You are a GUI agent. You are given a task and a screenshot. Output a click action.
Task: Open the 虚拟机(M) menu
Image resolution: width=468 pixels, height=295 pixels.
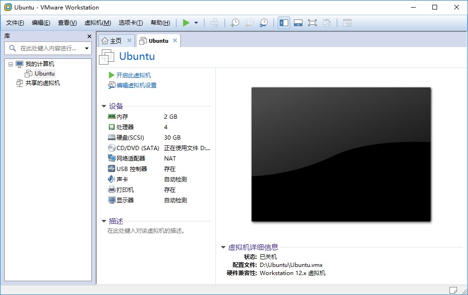coord(97,23)
